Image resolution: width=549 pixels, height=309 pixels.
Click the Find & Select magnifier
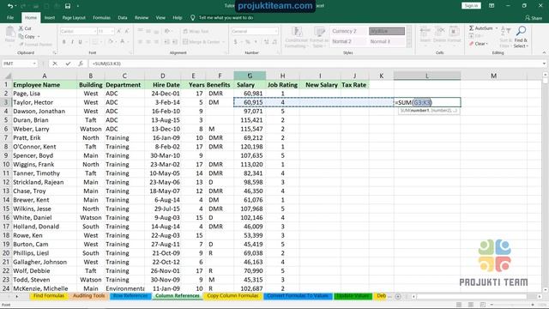point(521,31)
